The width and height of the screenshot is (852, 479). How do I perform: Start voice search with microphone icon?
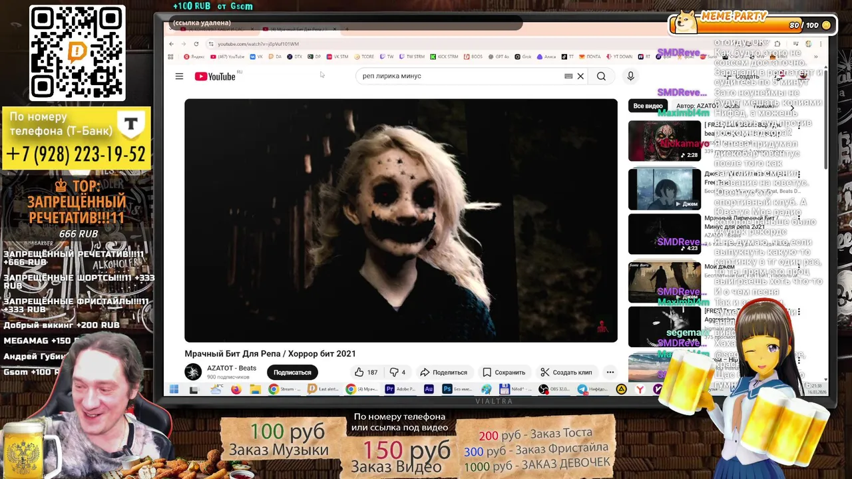click(x=630, y=76)
